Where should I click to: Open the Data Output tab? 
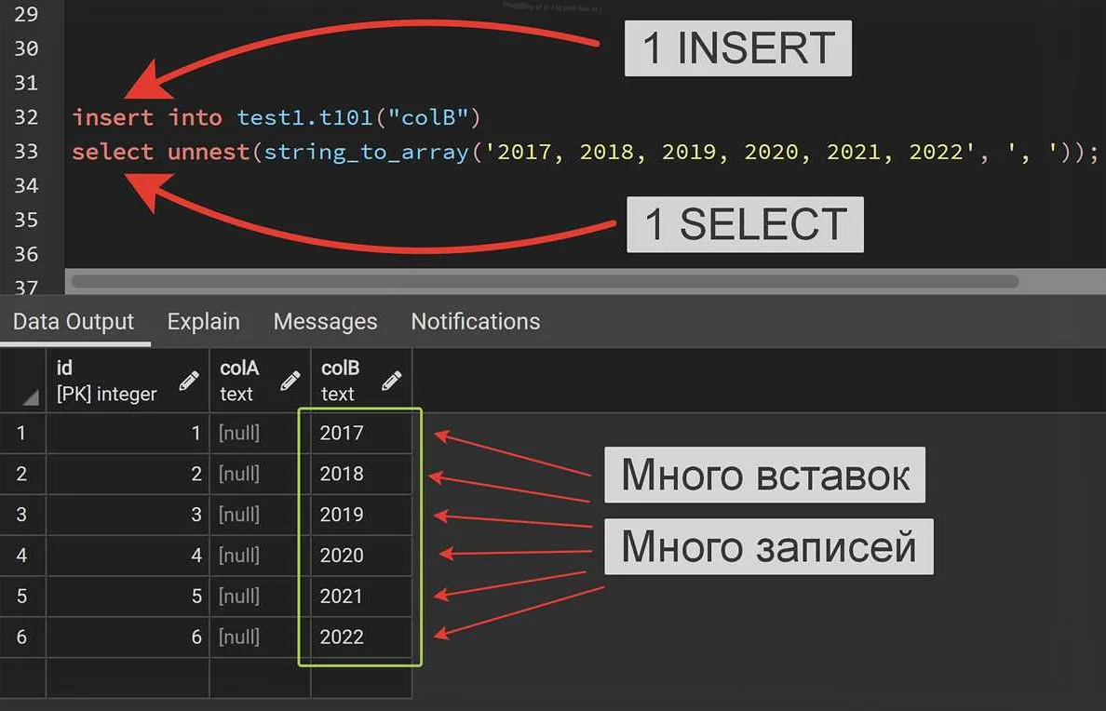(74, 322)
